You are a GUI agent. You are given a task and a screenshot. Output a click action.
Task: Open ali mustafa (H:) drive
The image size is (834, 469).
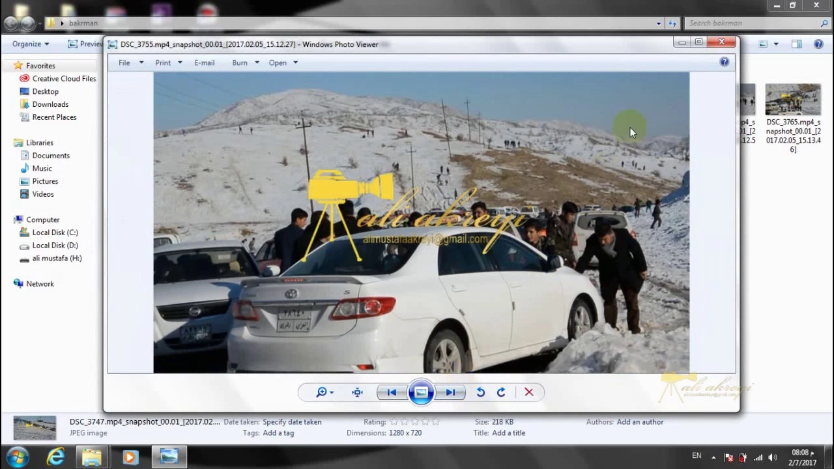coord(57,258)
